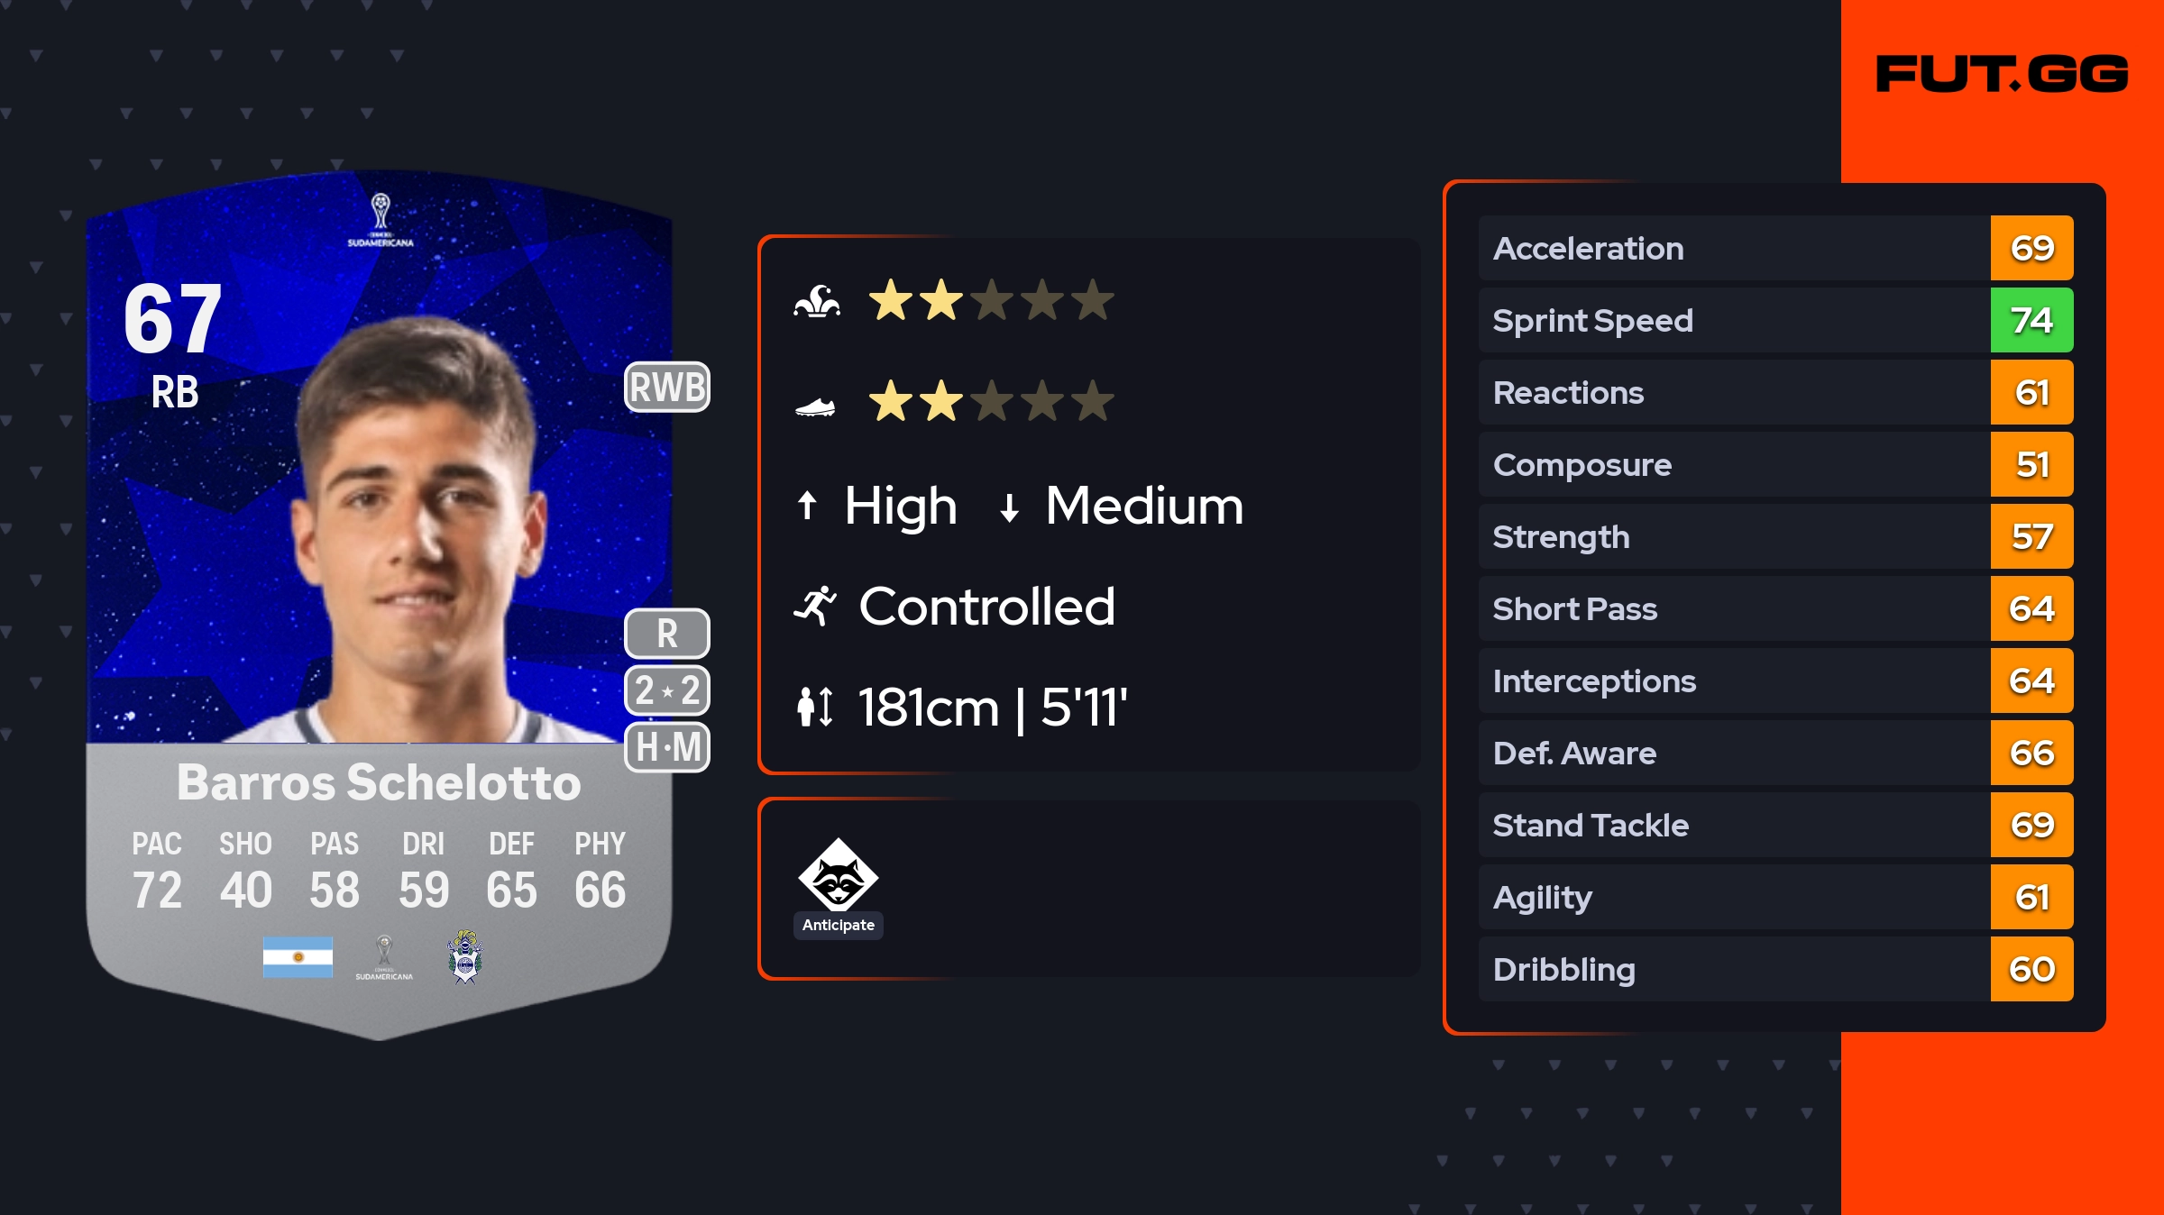
Task: Click the High attacking work rate arrow
Action: click(807, 506)
